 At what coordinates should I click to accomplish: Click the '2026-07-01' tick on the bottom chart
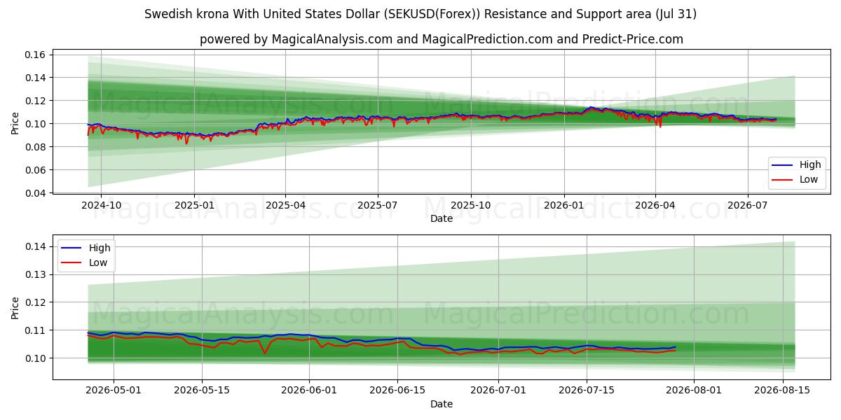pyautogui.click(x=498, y=391)
